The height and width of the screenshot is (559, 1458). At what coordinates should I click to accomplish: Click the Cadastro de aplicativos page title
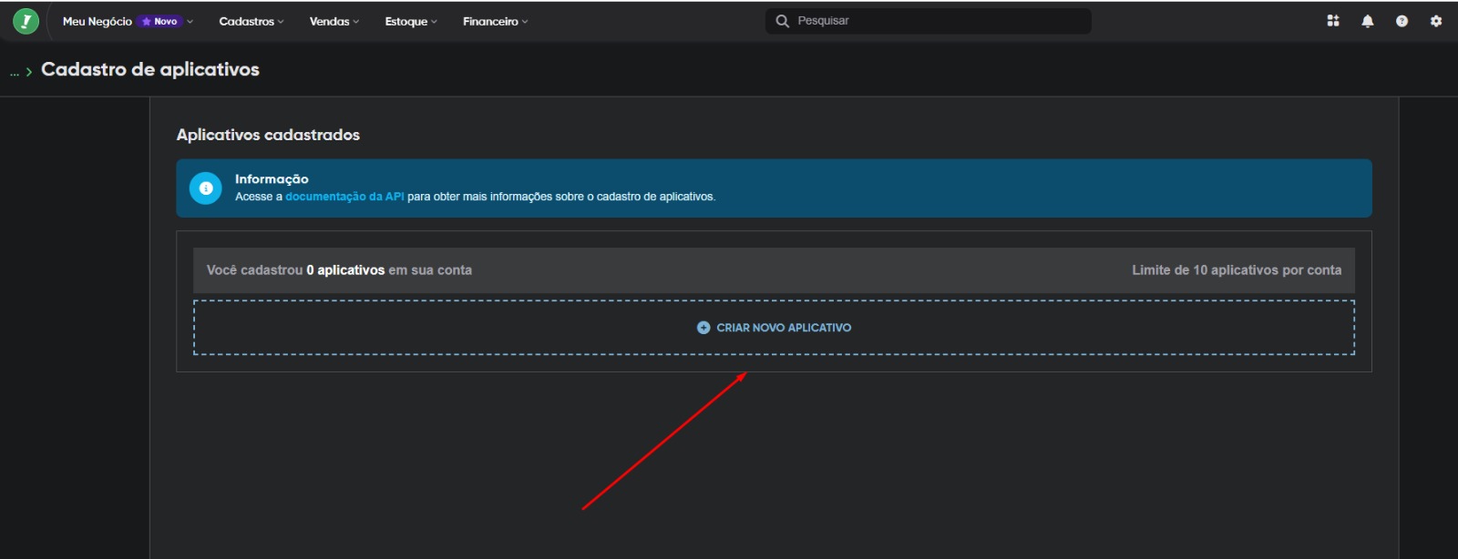click(x=150, y=70)
